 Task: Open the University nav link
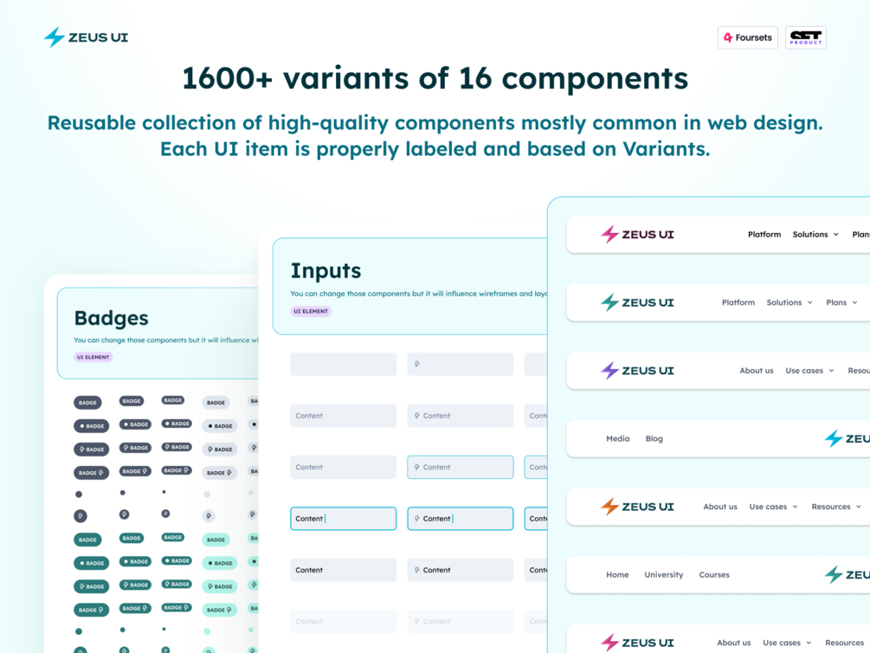pyautogui.click(x=664, y=575)
